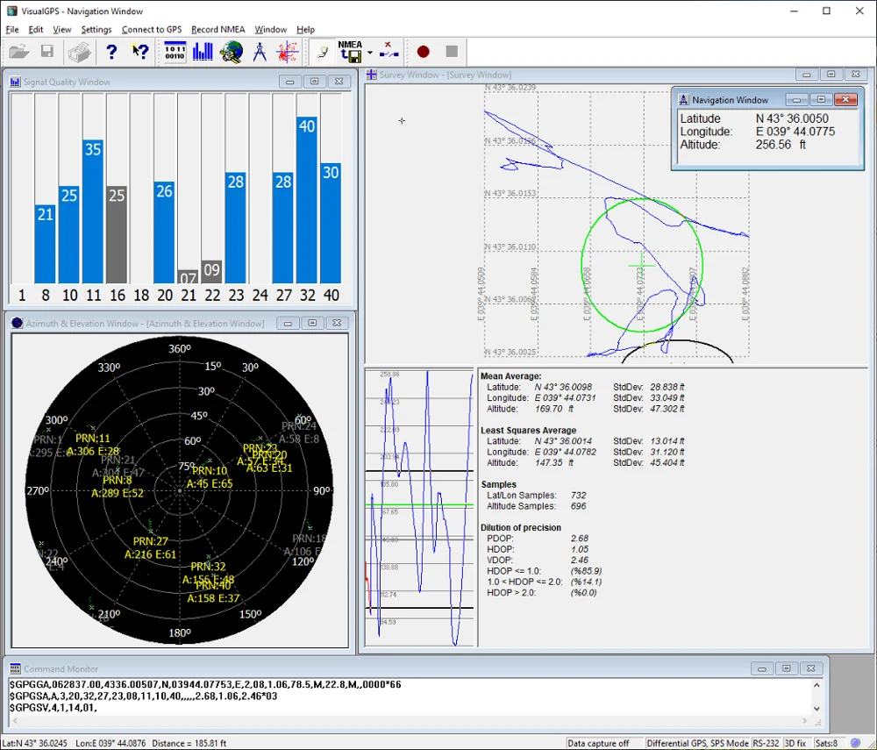This screenshot has height=750, width=877.
Task: Click the NMEA save recording icon
Action: coord(349,52)
